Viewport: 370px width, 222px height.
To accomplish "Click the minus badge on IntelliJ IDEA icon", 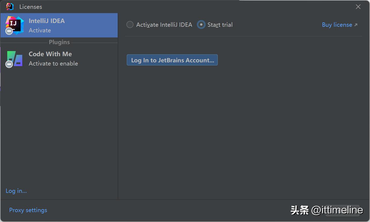I will click(9, 31).
